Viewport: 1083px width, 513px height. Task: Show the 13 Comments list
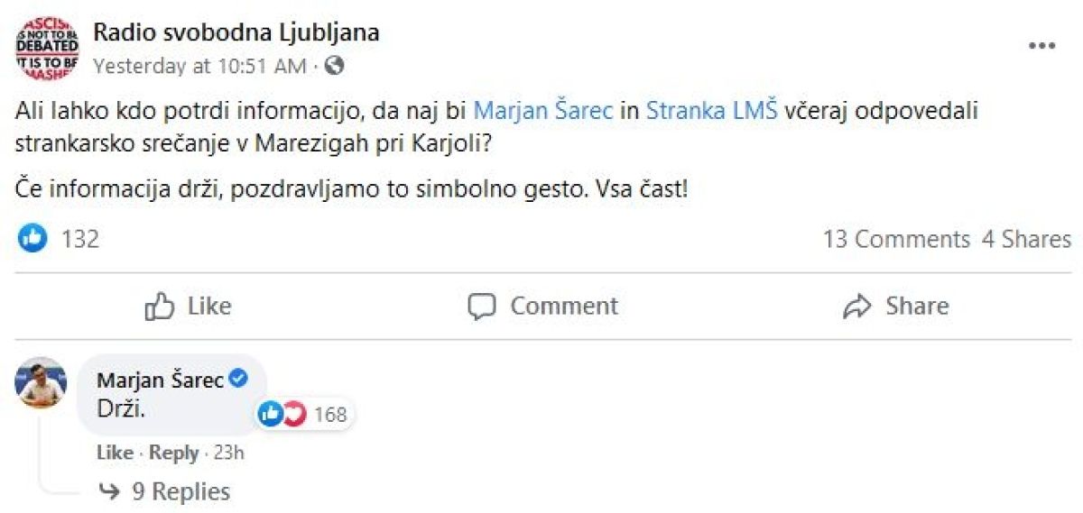point(895,239)
